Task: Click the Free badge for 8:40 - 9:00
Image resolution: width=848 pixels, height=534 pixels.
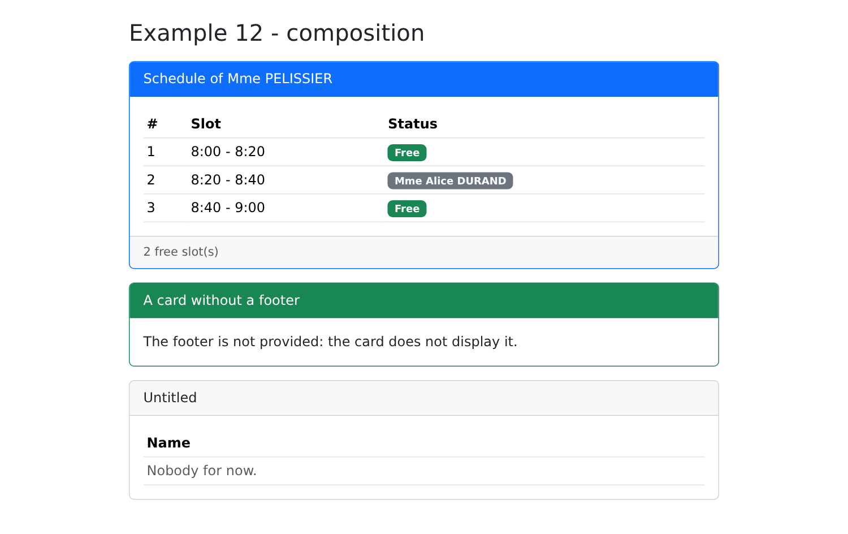Action: tap(407, 209)
